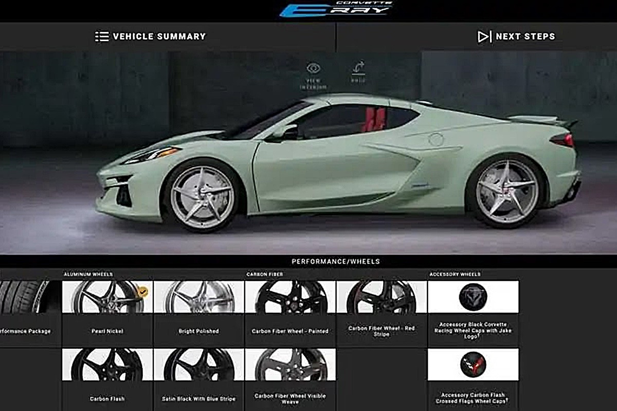Select the Carbon Flash wheel

(107, 380)
